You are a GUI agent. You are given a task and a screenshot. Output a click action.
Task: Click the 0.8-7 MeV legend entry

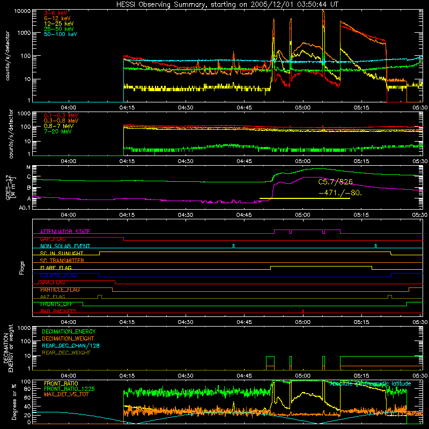(x=58, y=126)
